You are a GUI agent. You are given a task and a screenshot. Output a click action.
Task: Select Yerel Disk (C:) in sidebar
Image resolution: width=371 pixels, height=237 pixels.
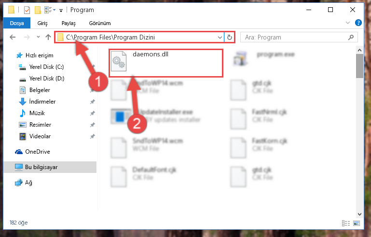[x=46, y=67]
